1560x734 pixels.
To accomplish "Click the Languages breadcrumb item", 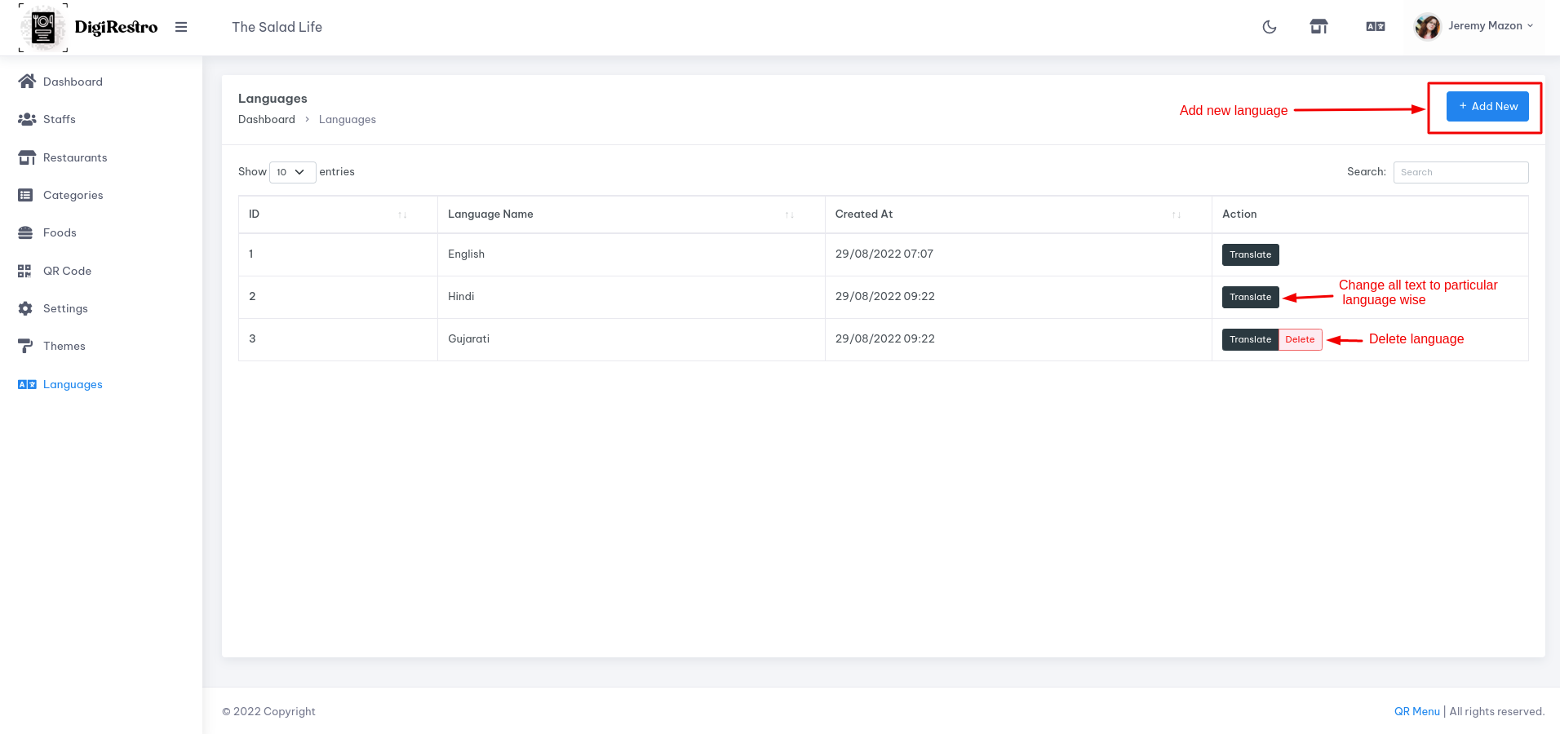I will [x=348, y=119].
